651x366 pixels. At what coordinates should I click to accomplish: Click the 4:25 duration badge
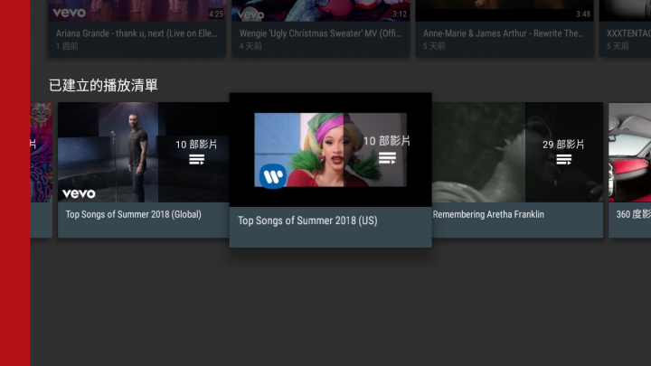[216, 14]
